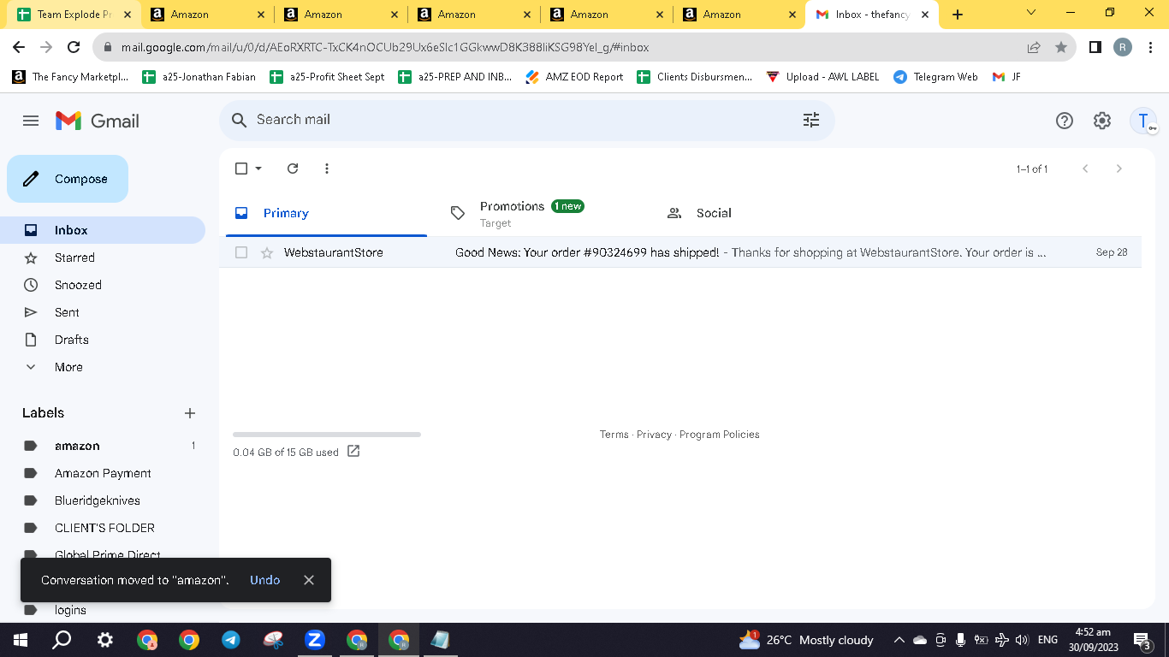Close the Inbox - thefancy browser tab
The height and width of the screenshot is (657, 1169).
pos(925,15)
